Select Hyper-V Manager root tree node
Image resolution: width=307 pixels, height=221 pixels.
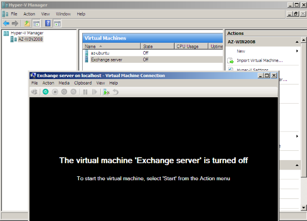[27, 33]
